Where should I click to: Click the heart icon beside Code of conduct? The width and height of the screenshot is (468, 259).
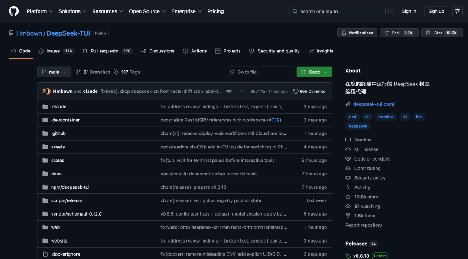pyautogui.click(x=348, y=159)
